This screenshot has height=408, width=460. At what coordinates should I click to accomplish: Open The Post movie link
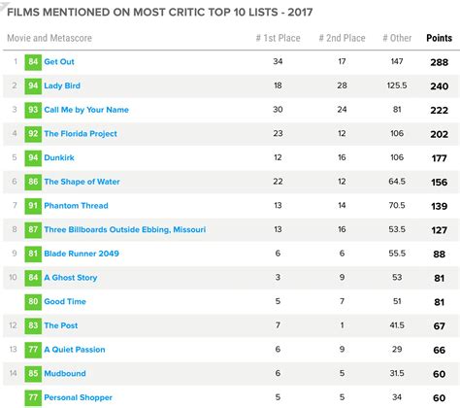click(x=61, y=325)
